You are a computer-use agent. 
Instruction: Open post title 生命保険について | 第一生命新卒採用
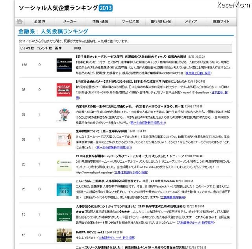click(102, 131)
